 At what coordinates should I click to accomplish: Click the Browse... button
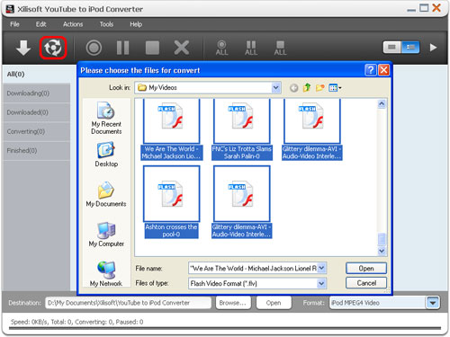[x=232, y=303]
